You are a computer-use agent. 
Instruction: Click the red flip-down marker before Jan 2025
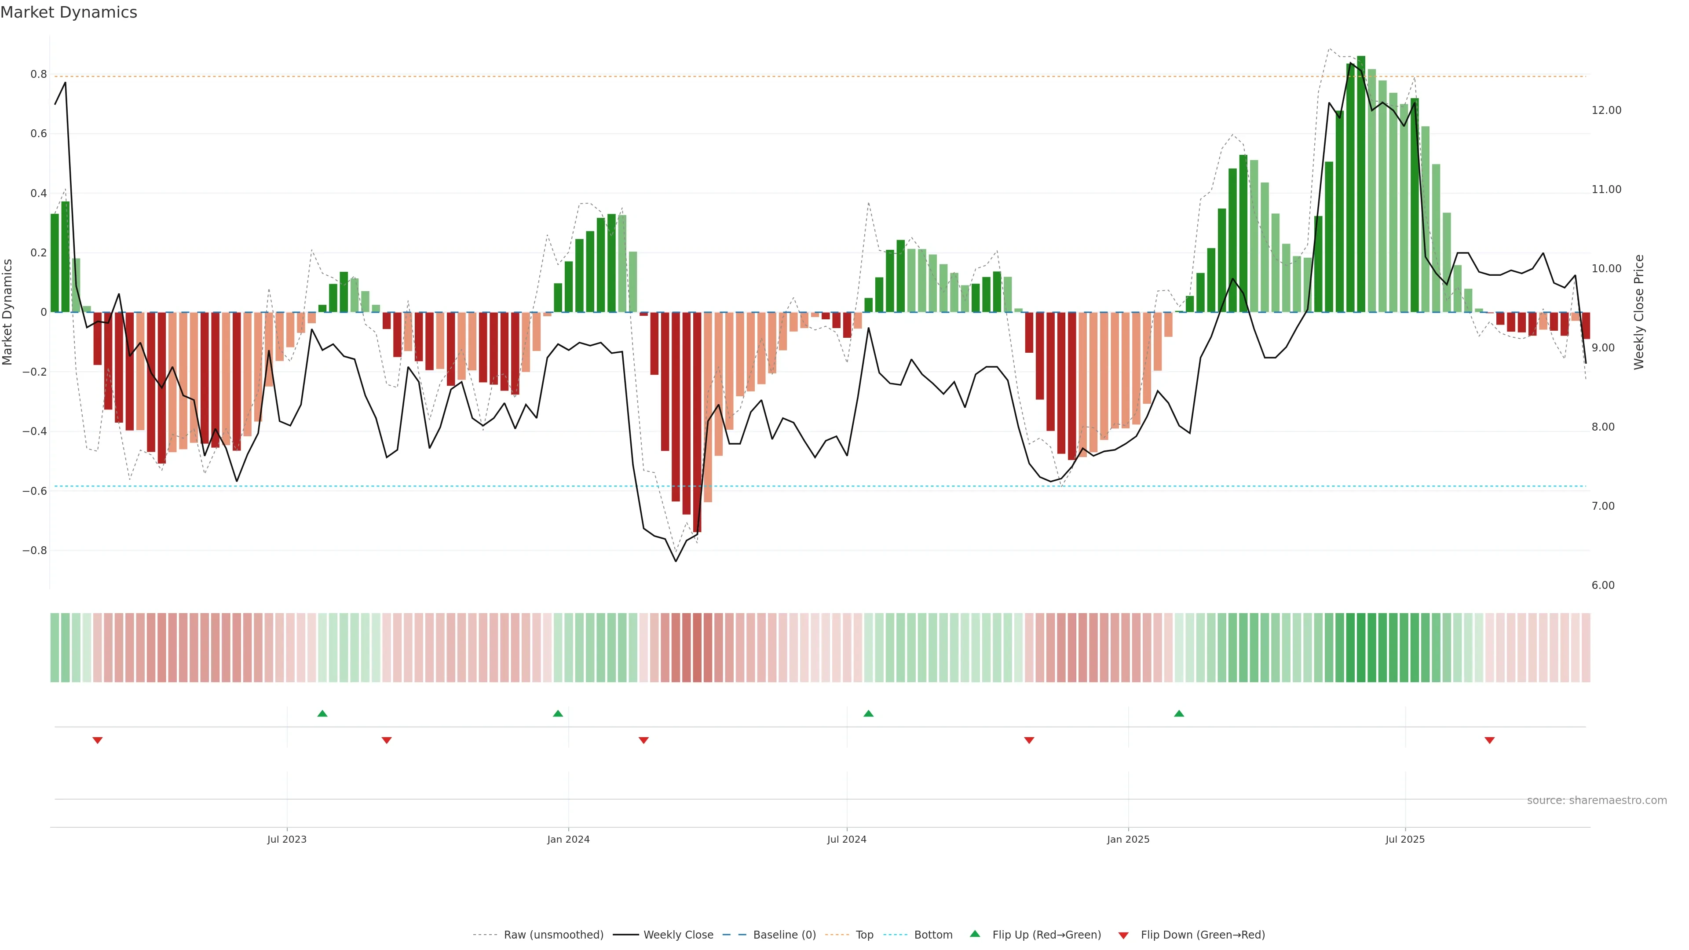click(1029, 740)
